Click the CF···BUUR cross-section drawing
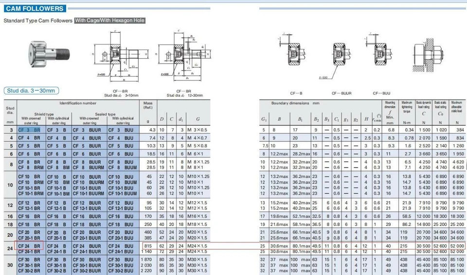The width and height of the screenshot is (467, 275). coord(334,60)
